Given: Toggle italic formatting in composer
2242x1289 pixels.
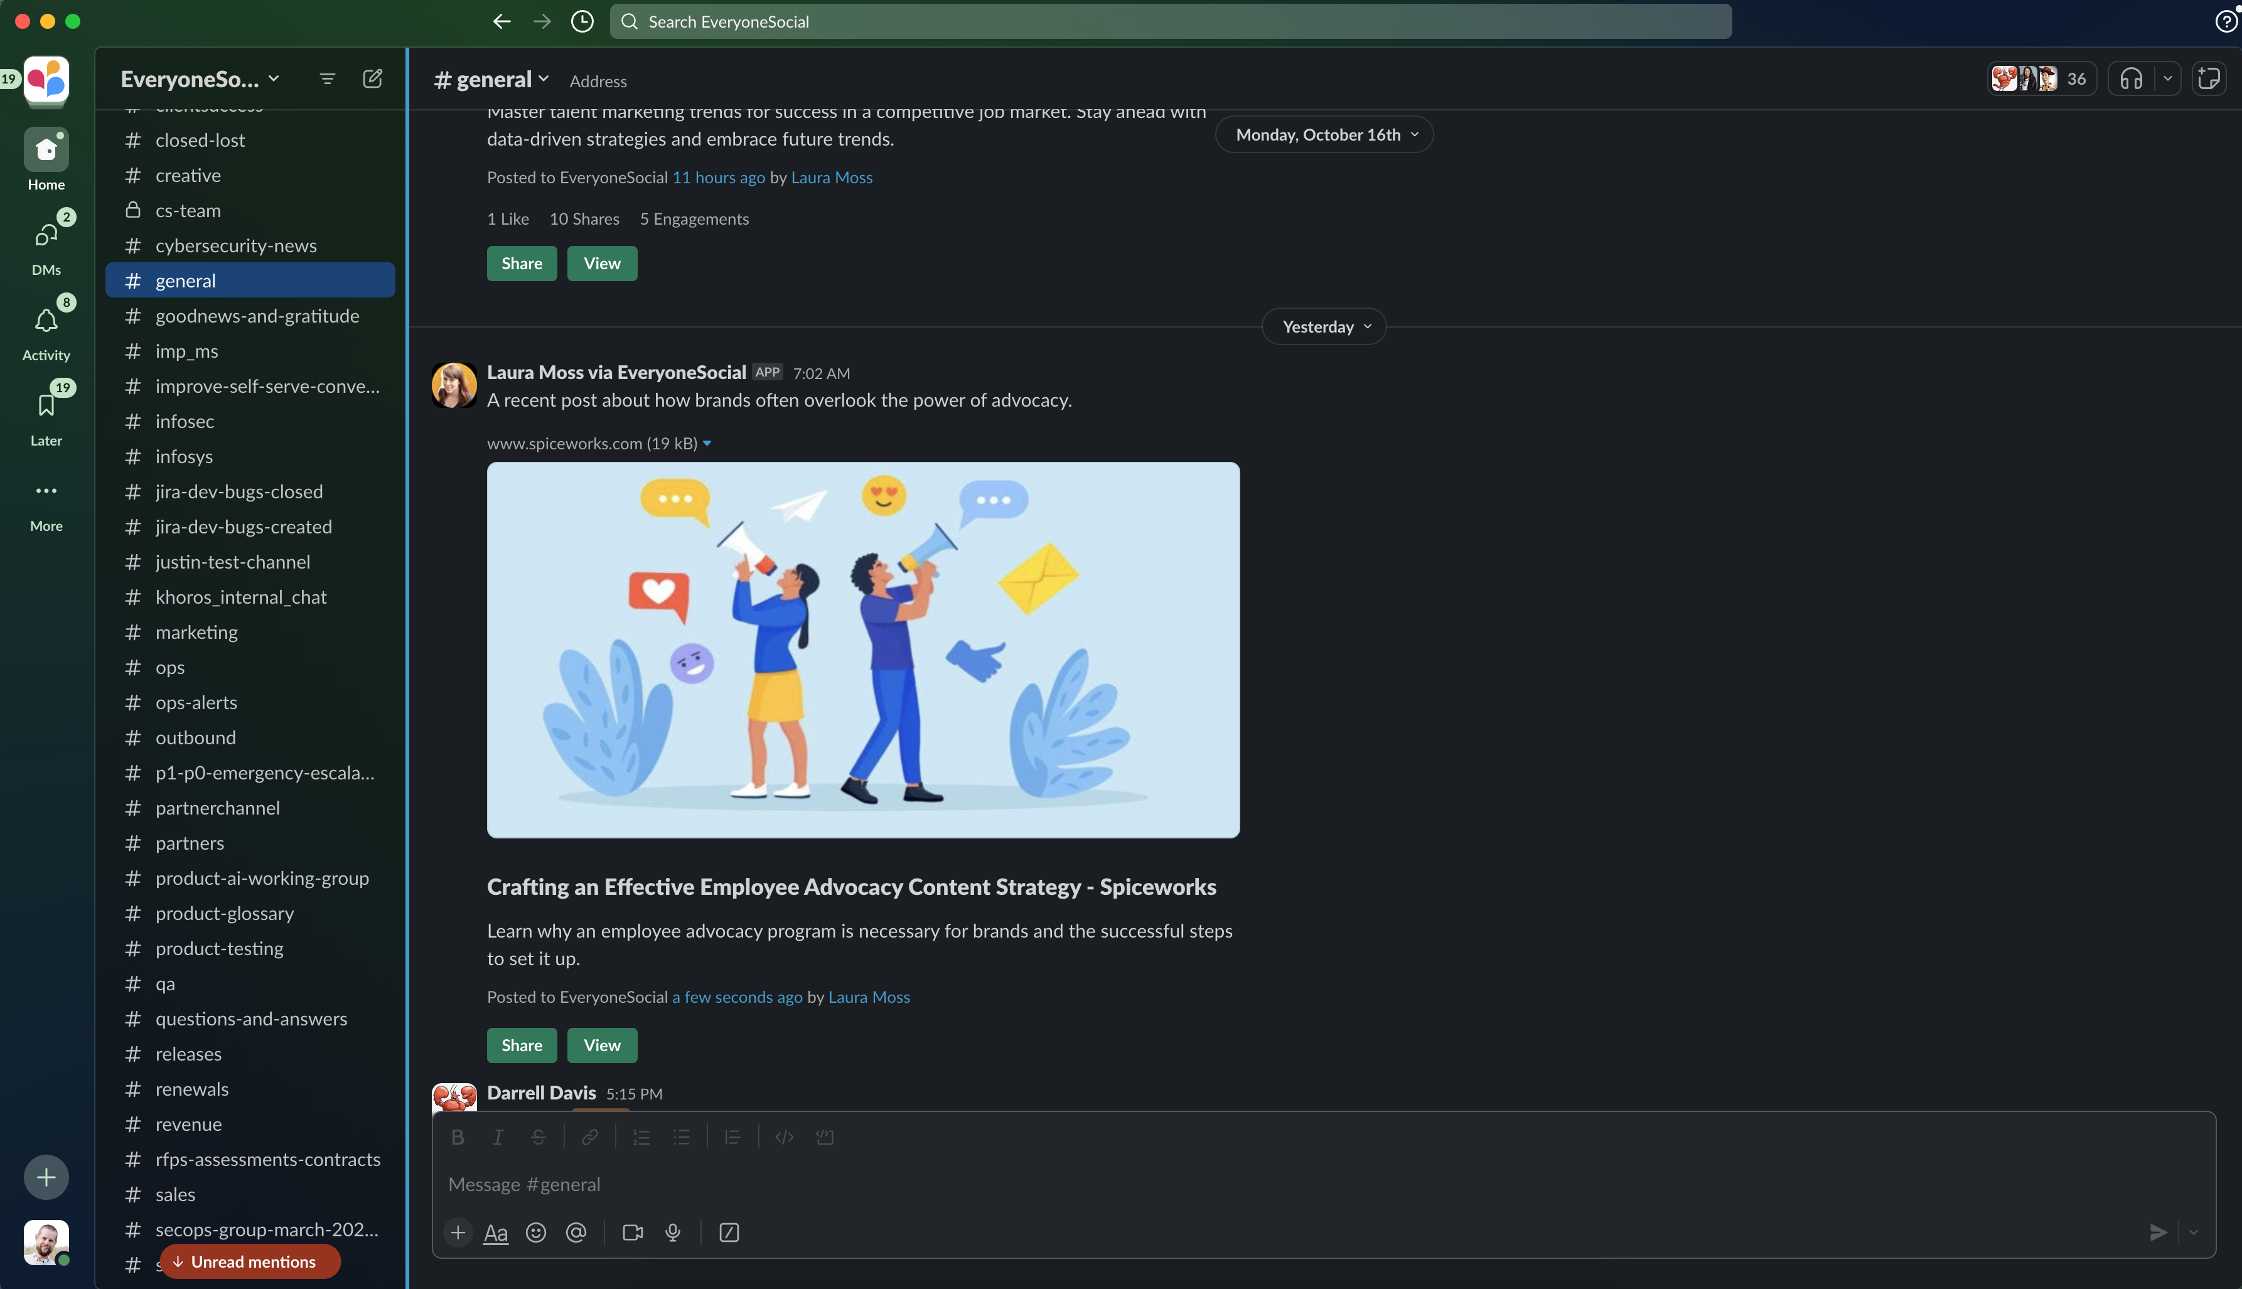Looking at the screenshot, I should (x=498, y=1137).
